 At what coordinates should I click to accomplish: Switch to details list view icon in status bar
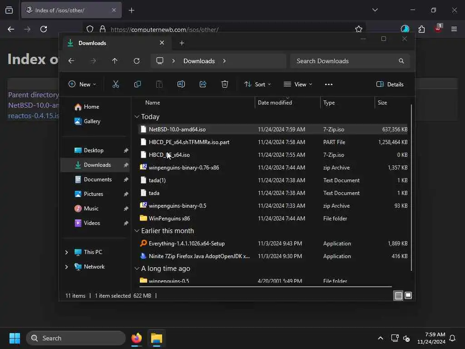click(398, 295)
